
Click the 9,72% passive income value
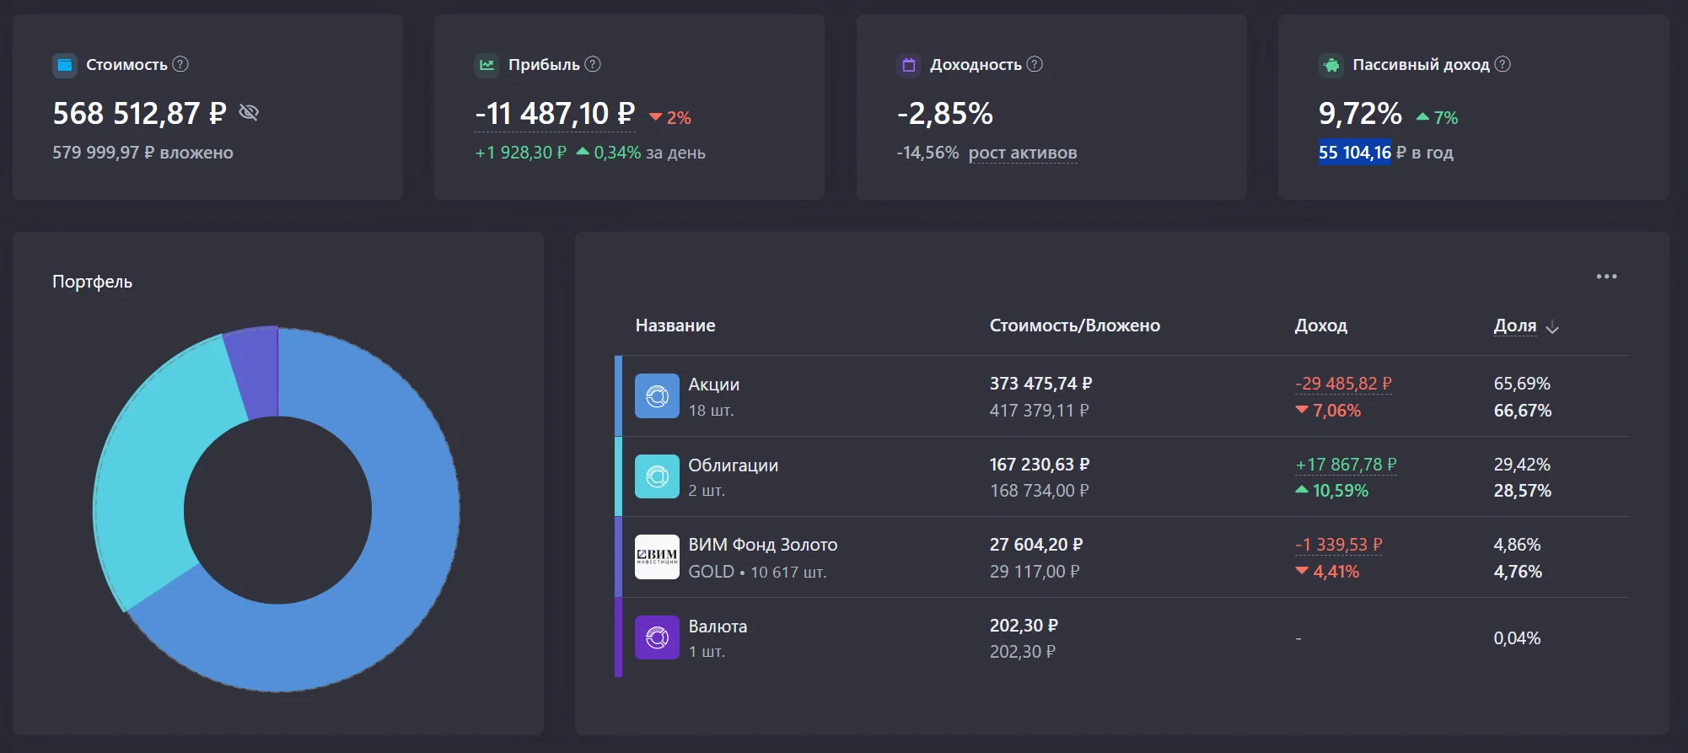1360,113
